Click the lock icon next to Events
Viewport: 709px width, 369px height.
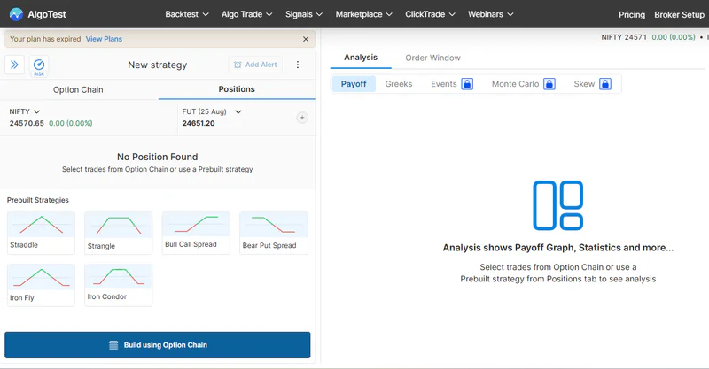[467, 84]
